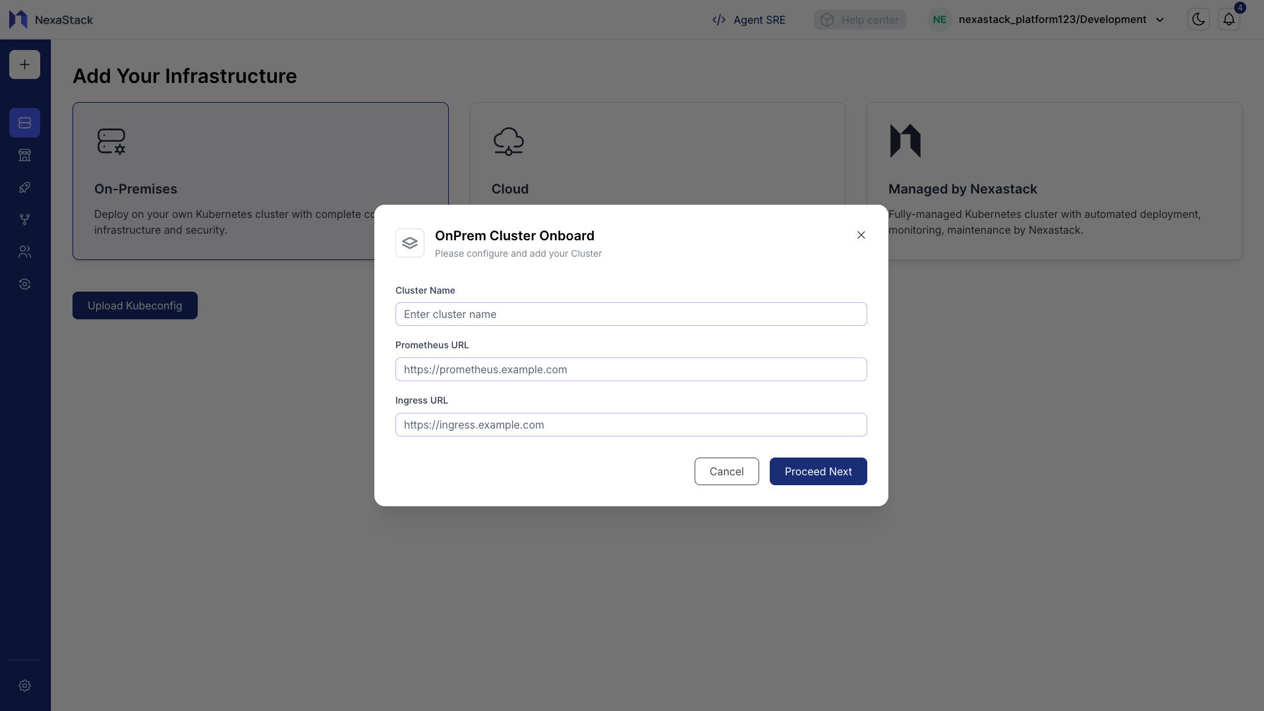The width and height of the screenshot is (1264, 711).
Task: Click the plus icon to add new item
Action: point(24,65)
